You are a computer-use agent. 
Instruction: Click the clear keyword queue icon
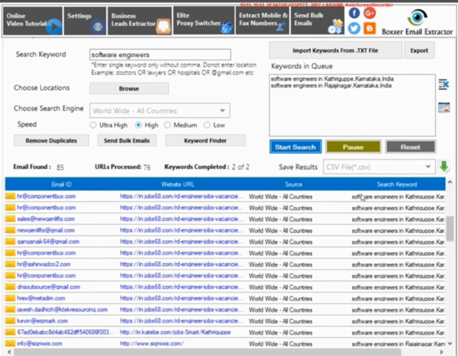[x=444, y=84]
